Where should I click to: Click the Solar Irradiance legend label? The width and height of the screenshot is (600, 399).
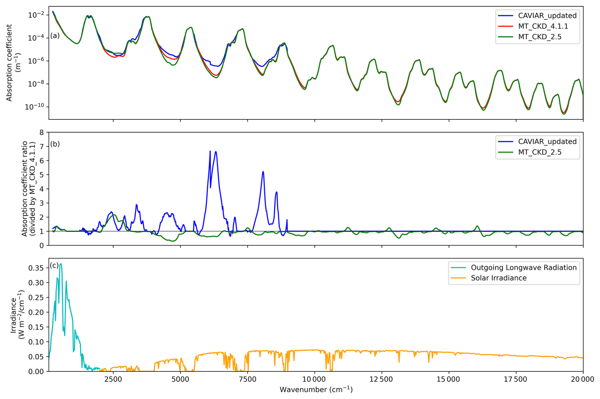click(x=499, y=278)
